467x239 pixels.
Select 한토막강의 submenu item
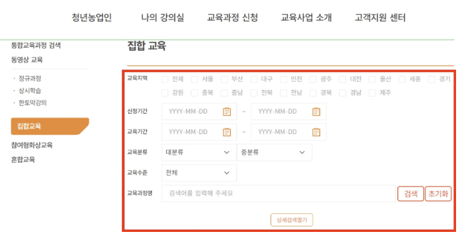33,103
